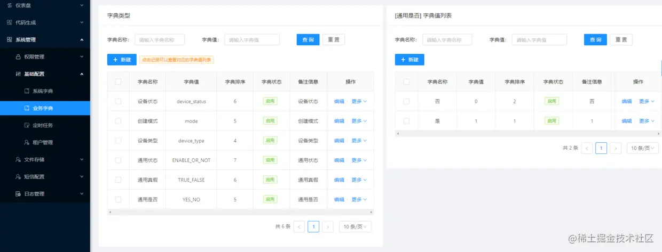Image resolution: width=662 pixels, height=252 pixels.
Task: Click the 业务字典 icon in the active menu row
Action: coord(27,108)
